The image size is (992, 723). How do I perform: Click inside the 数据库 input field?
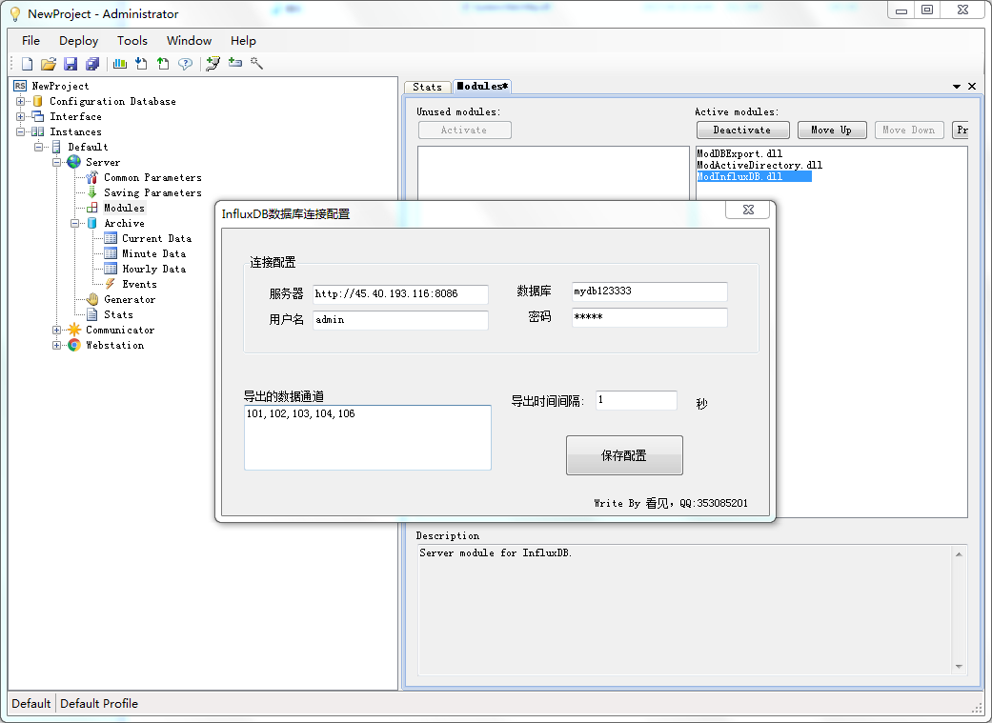[649, 291]
